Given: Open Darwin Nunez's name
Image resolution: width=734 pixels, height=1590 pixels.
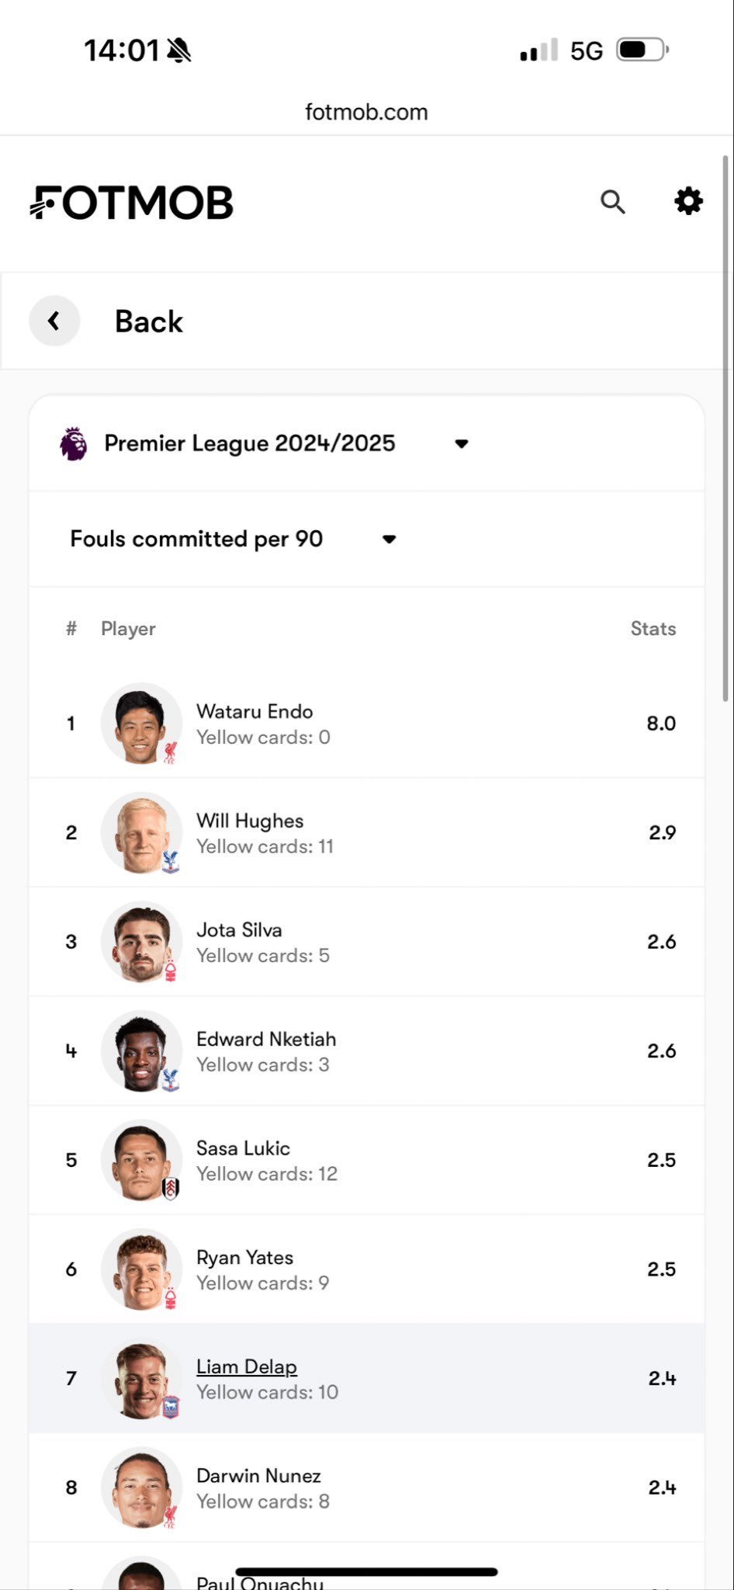Looking at the screenshot, I should point(258,1476).
